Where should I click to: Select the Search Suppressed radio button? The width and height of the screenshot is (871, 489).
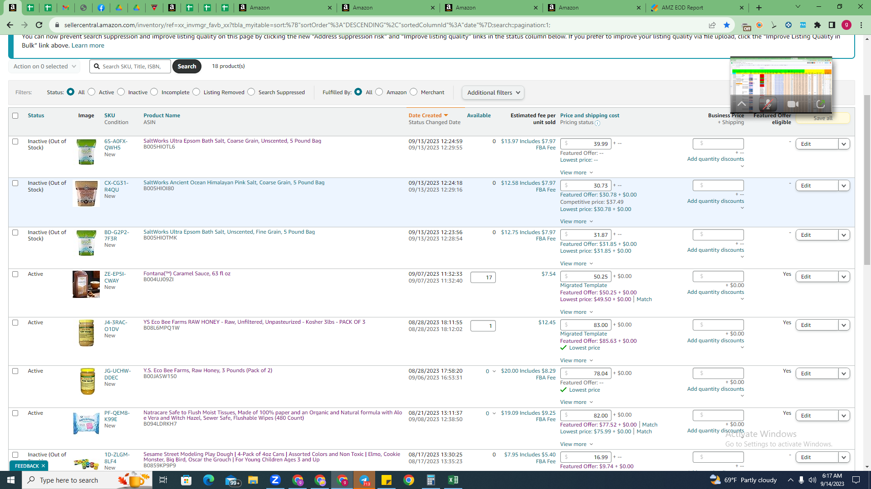[x=251, y=92]
